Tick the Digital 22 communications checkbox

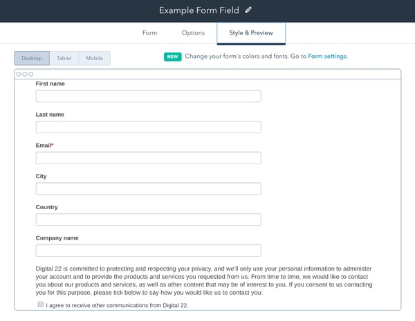[x=41, y=304]
